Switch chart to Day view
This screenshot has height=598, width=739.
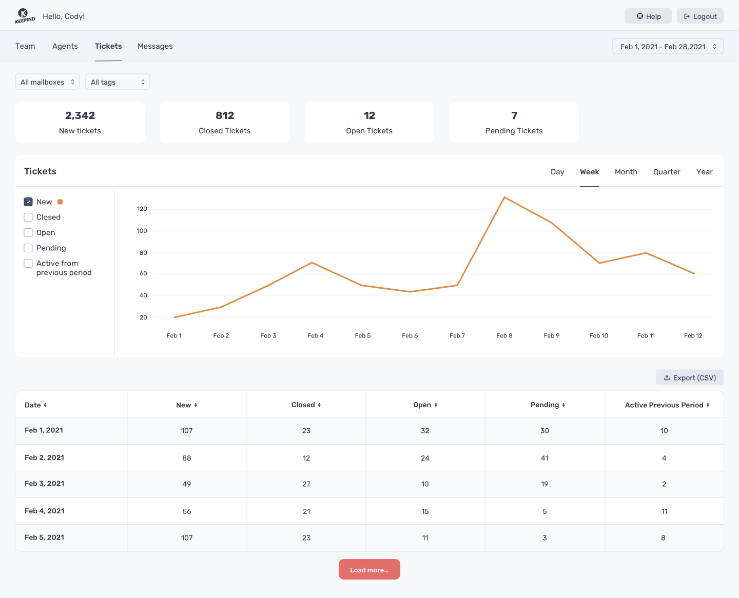pyautogui.click(x=557, y=172)
